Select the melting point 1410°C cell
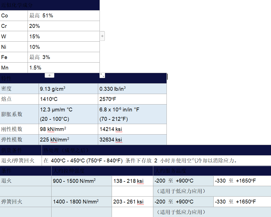Viewport: 271px width, 217px height. coord(68,99)
